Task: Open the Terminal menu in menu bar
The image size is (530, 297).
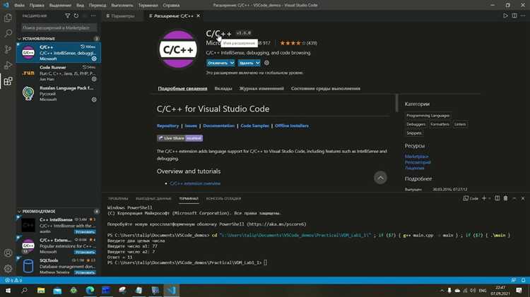Action: click(148, 5)
